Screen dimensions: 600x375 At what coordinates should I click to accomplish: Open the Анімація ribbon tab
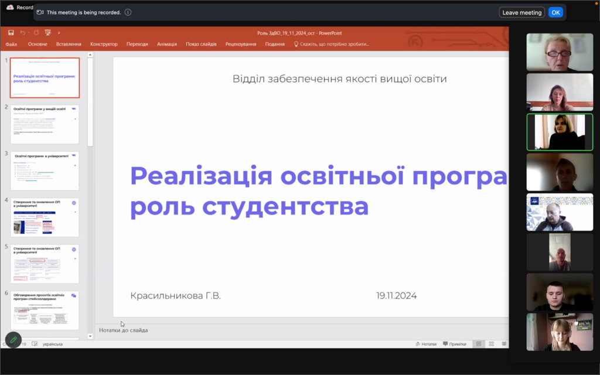tap(167, 44)
